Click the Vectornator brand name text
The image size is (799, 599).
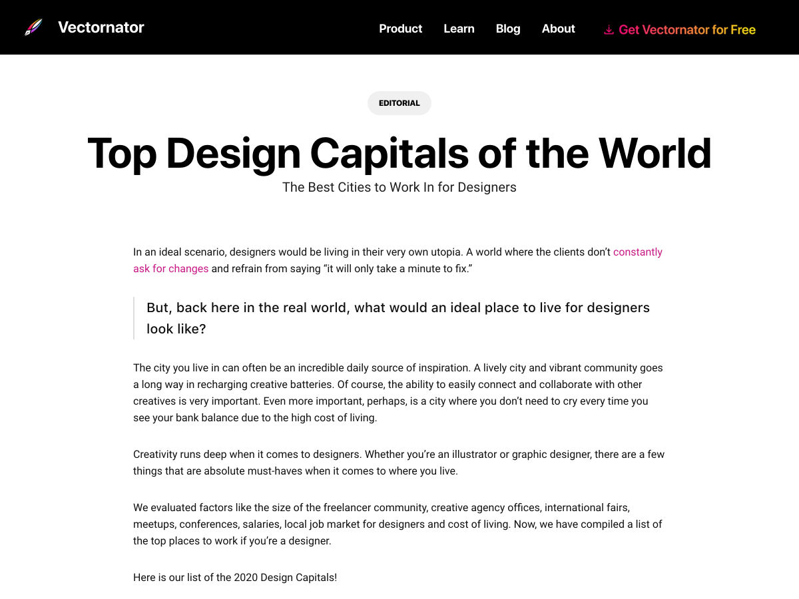(101, 27)
